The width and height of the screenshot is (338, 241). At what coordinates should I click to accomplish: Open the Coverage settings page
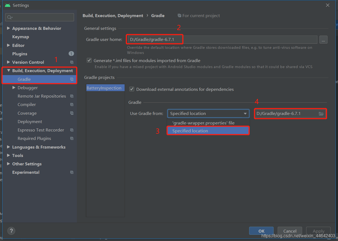coord(27,113)
